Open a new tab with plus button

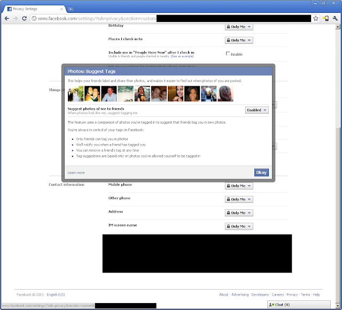coord(71,9)
